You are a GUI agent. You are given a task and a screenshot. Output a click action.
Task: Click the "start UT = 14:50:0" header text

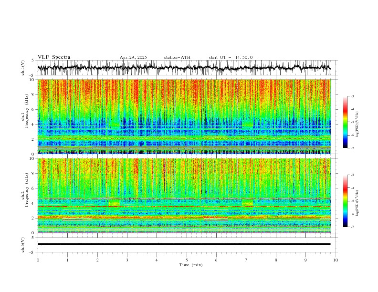point(231,57)
